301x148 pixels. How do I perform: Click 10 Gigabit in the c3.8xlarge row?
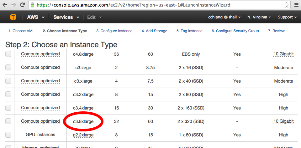pos(283,121)
